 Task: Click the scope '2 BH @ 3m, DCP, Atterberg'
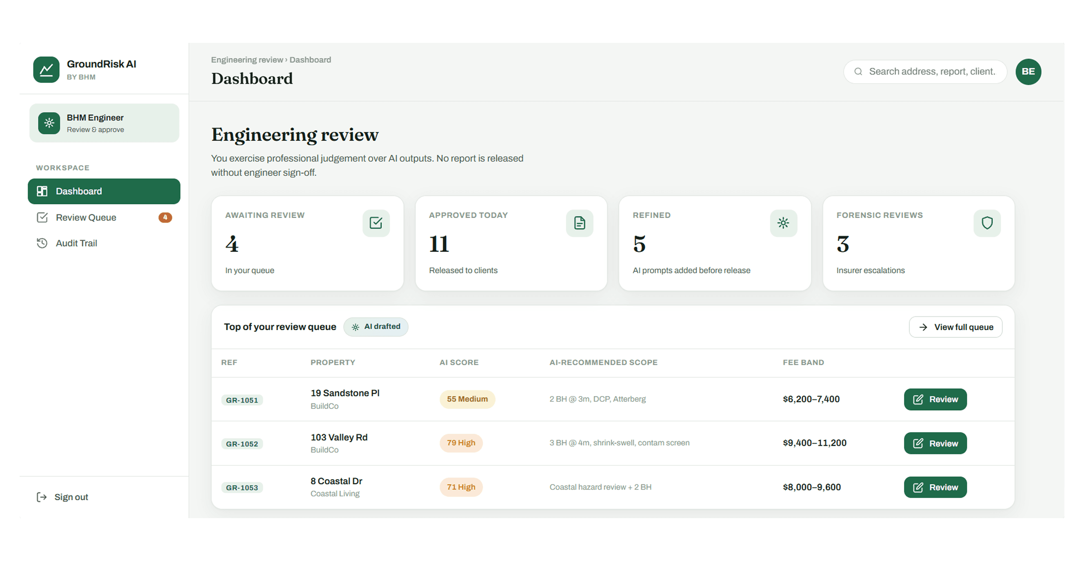(597, 399)
